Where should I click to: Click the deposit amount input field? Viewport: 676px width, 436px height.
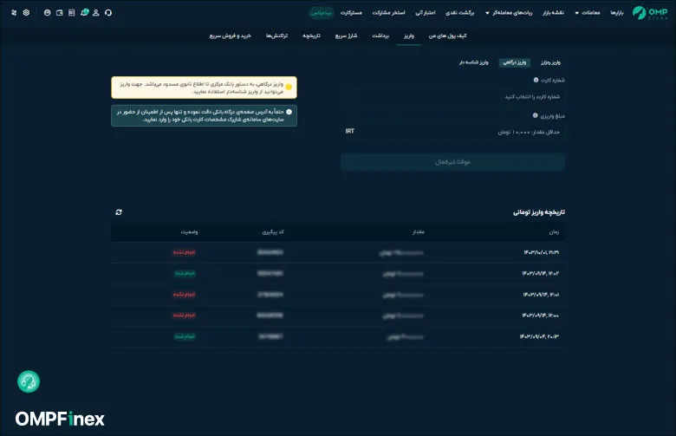tap(452, 132)
